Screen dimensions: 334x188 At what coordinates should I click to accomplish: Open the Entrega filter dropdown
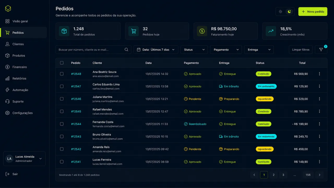click(x=259, y=50)
